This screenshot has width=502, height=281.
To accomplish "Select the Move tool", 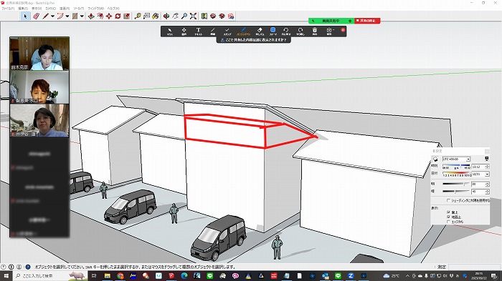I will tap(109, 16).
